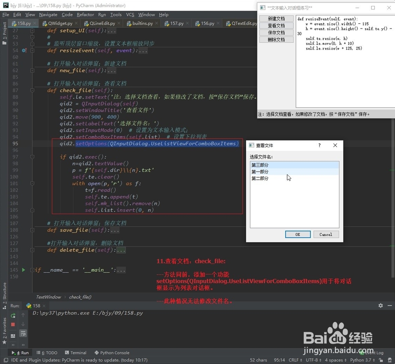
Task: Stop the running Python process
Action: (x=13, y=324)
